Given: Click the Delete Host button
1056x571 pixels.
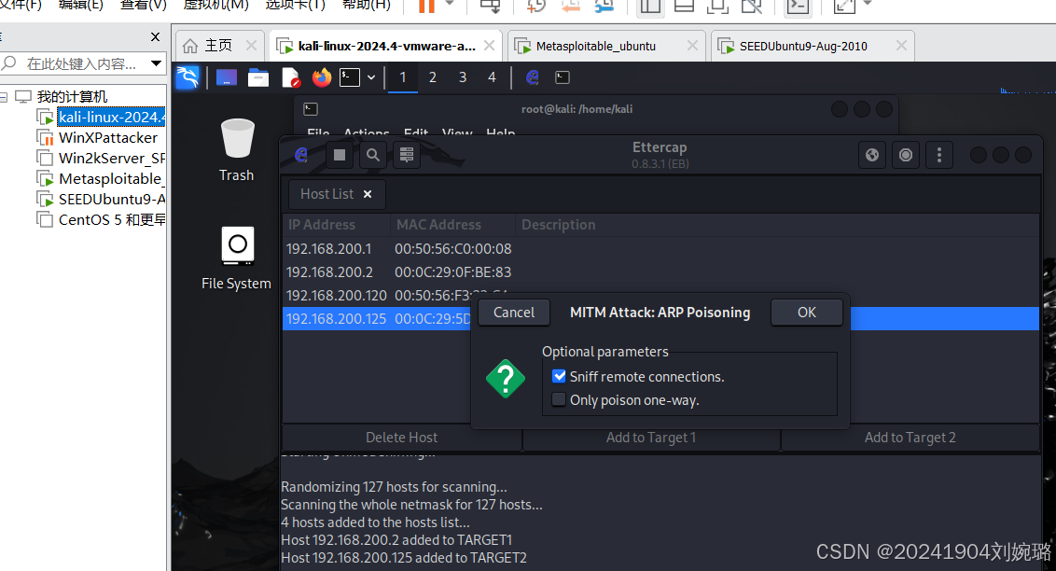Looking at the screenshot, I should [401, 438].
